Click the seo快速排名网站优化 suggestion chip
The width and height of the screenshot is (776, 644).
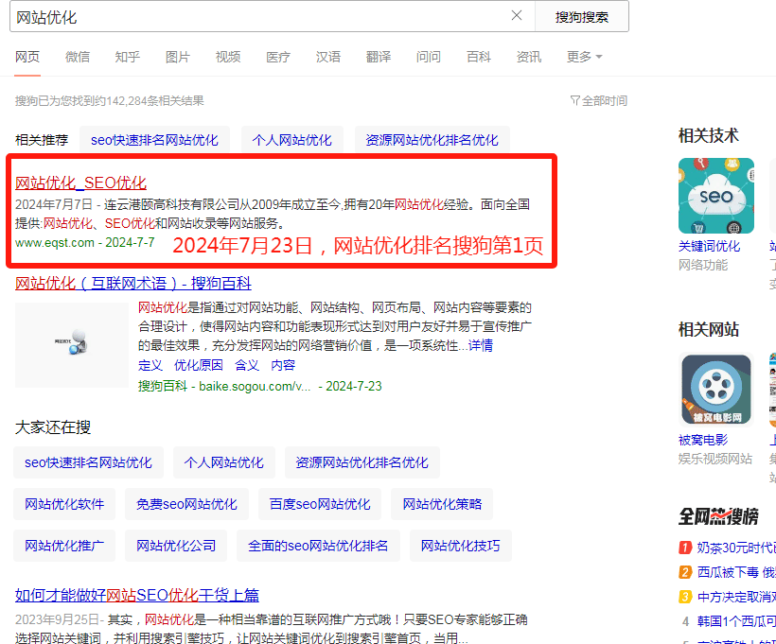click(155, 138)
